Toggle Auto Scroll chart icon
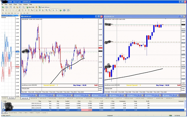This screenshot has width=187, height=117. pyautogui.click(x=54, y=10)
